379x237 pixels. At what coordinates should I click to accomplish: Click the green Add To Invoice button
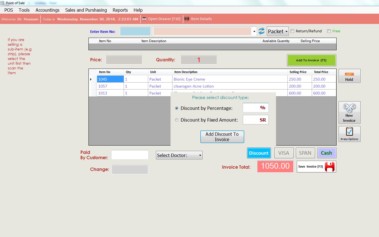pyautogui.click(x=311, y=60)
